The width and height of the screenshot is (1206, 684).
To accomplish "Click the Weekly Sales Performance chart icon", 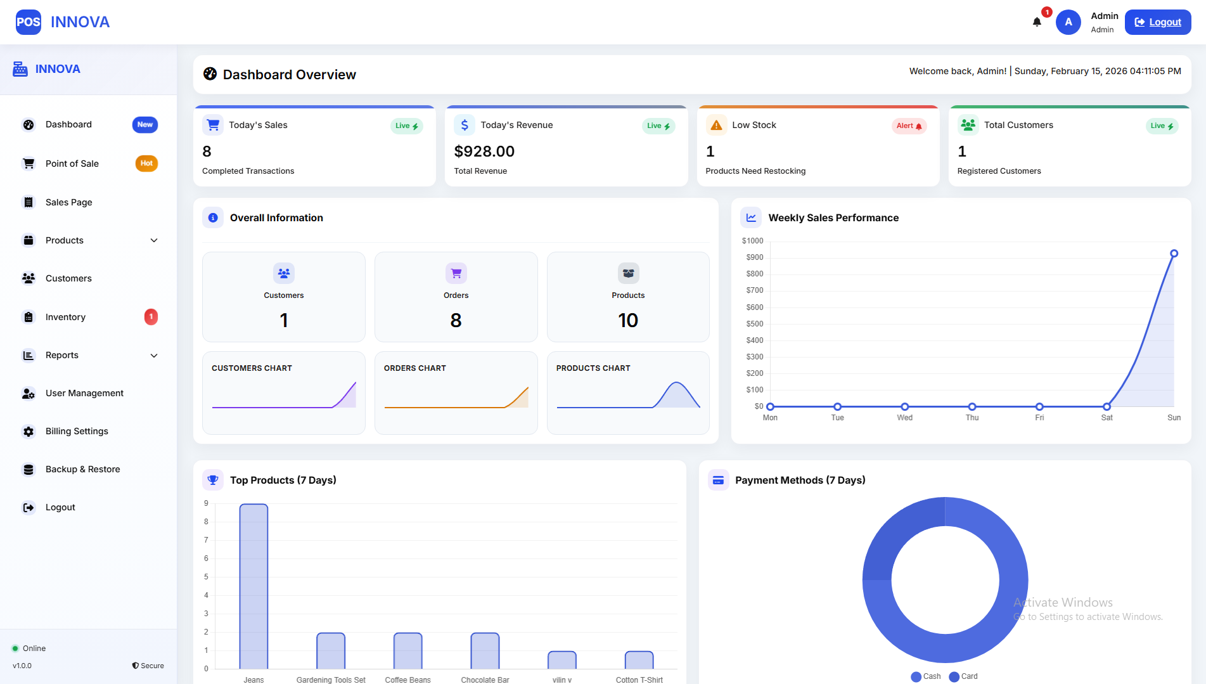I will 751,217.
